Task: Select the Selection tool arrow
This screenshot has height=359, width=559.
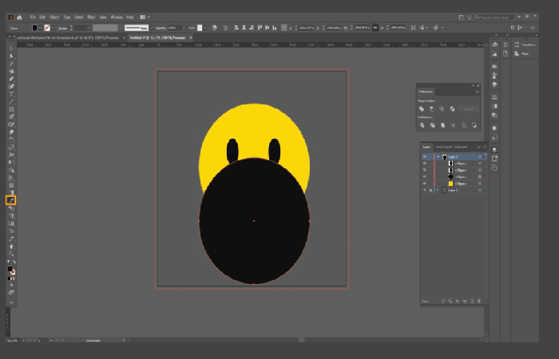Action: coord(11,49)
